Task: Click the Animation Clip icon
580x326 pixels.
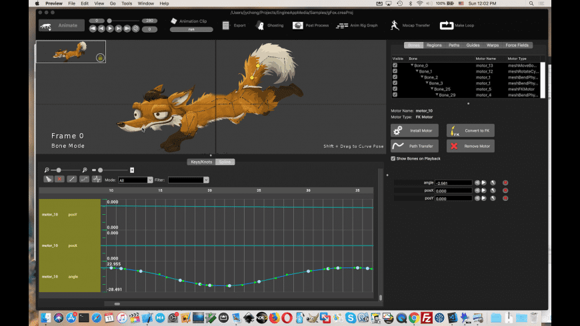Action: (x=174, y=21)
